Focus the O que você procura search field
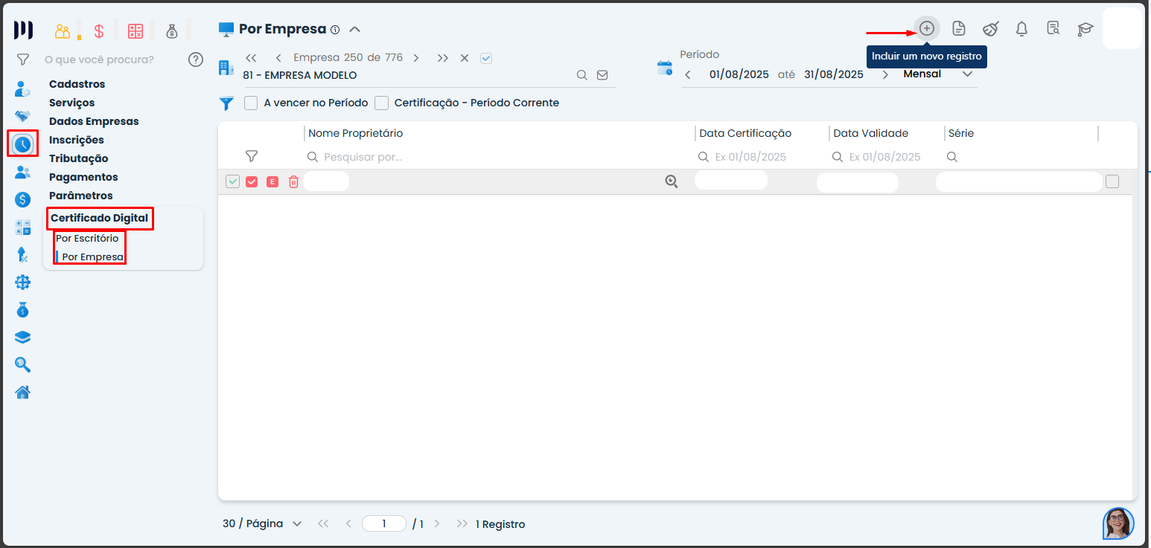Viewport: 1151px width, 548px height. coord(112,59)
